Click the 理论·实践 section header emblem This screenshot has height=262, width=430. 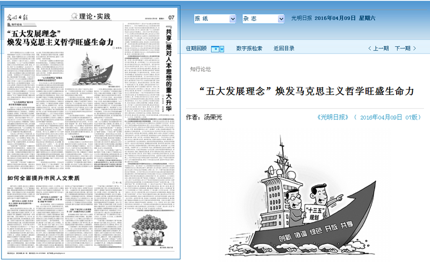tap(76, 17)
